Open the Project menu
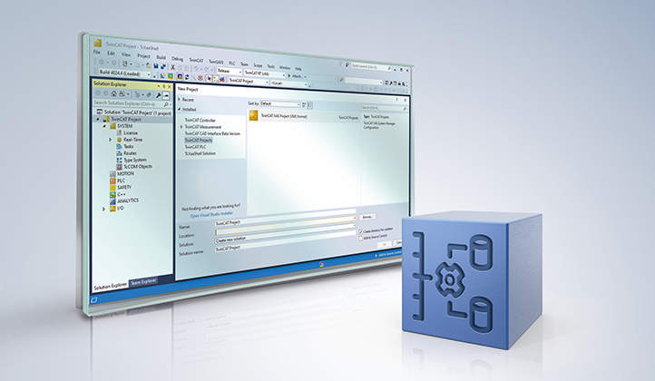 [x=143, y=56]
